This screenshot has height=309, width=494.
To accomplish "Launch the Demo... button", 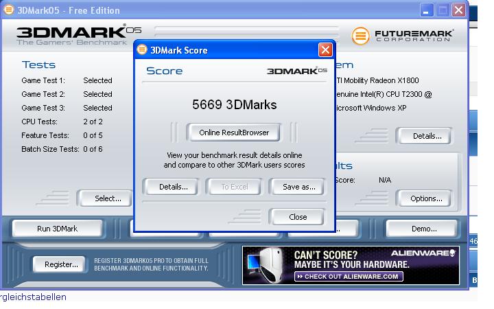I will pyautogui.click(x=423, y=229).
